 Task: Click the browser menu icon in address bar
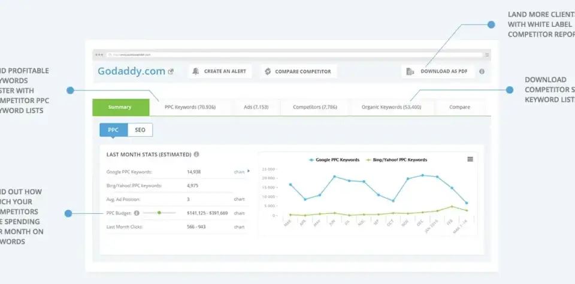click(x=487, y=55)
